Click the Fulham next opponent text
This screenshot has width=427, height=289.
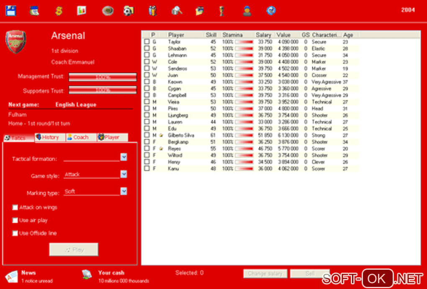coord(18,115)
